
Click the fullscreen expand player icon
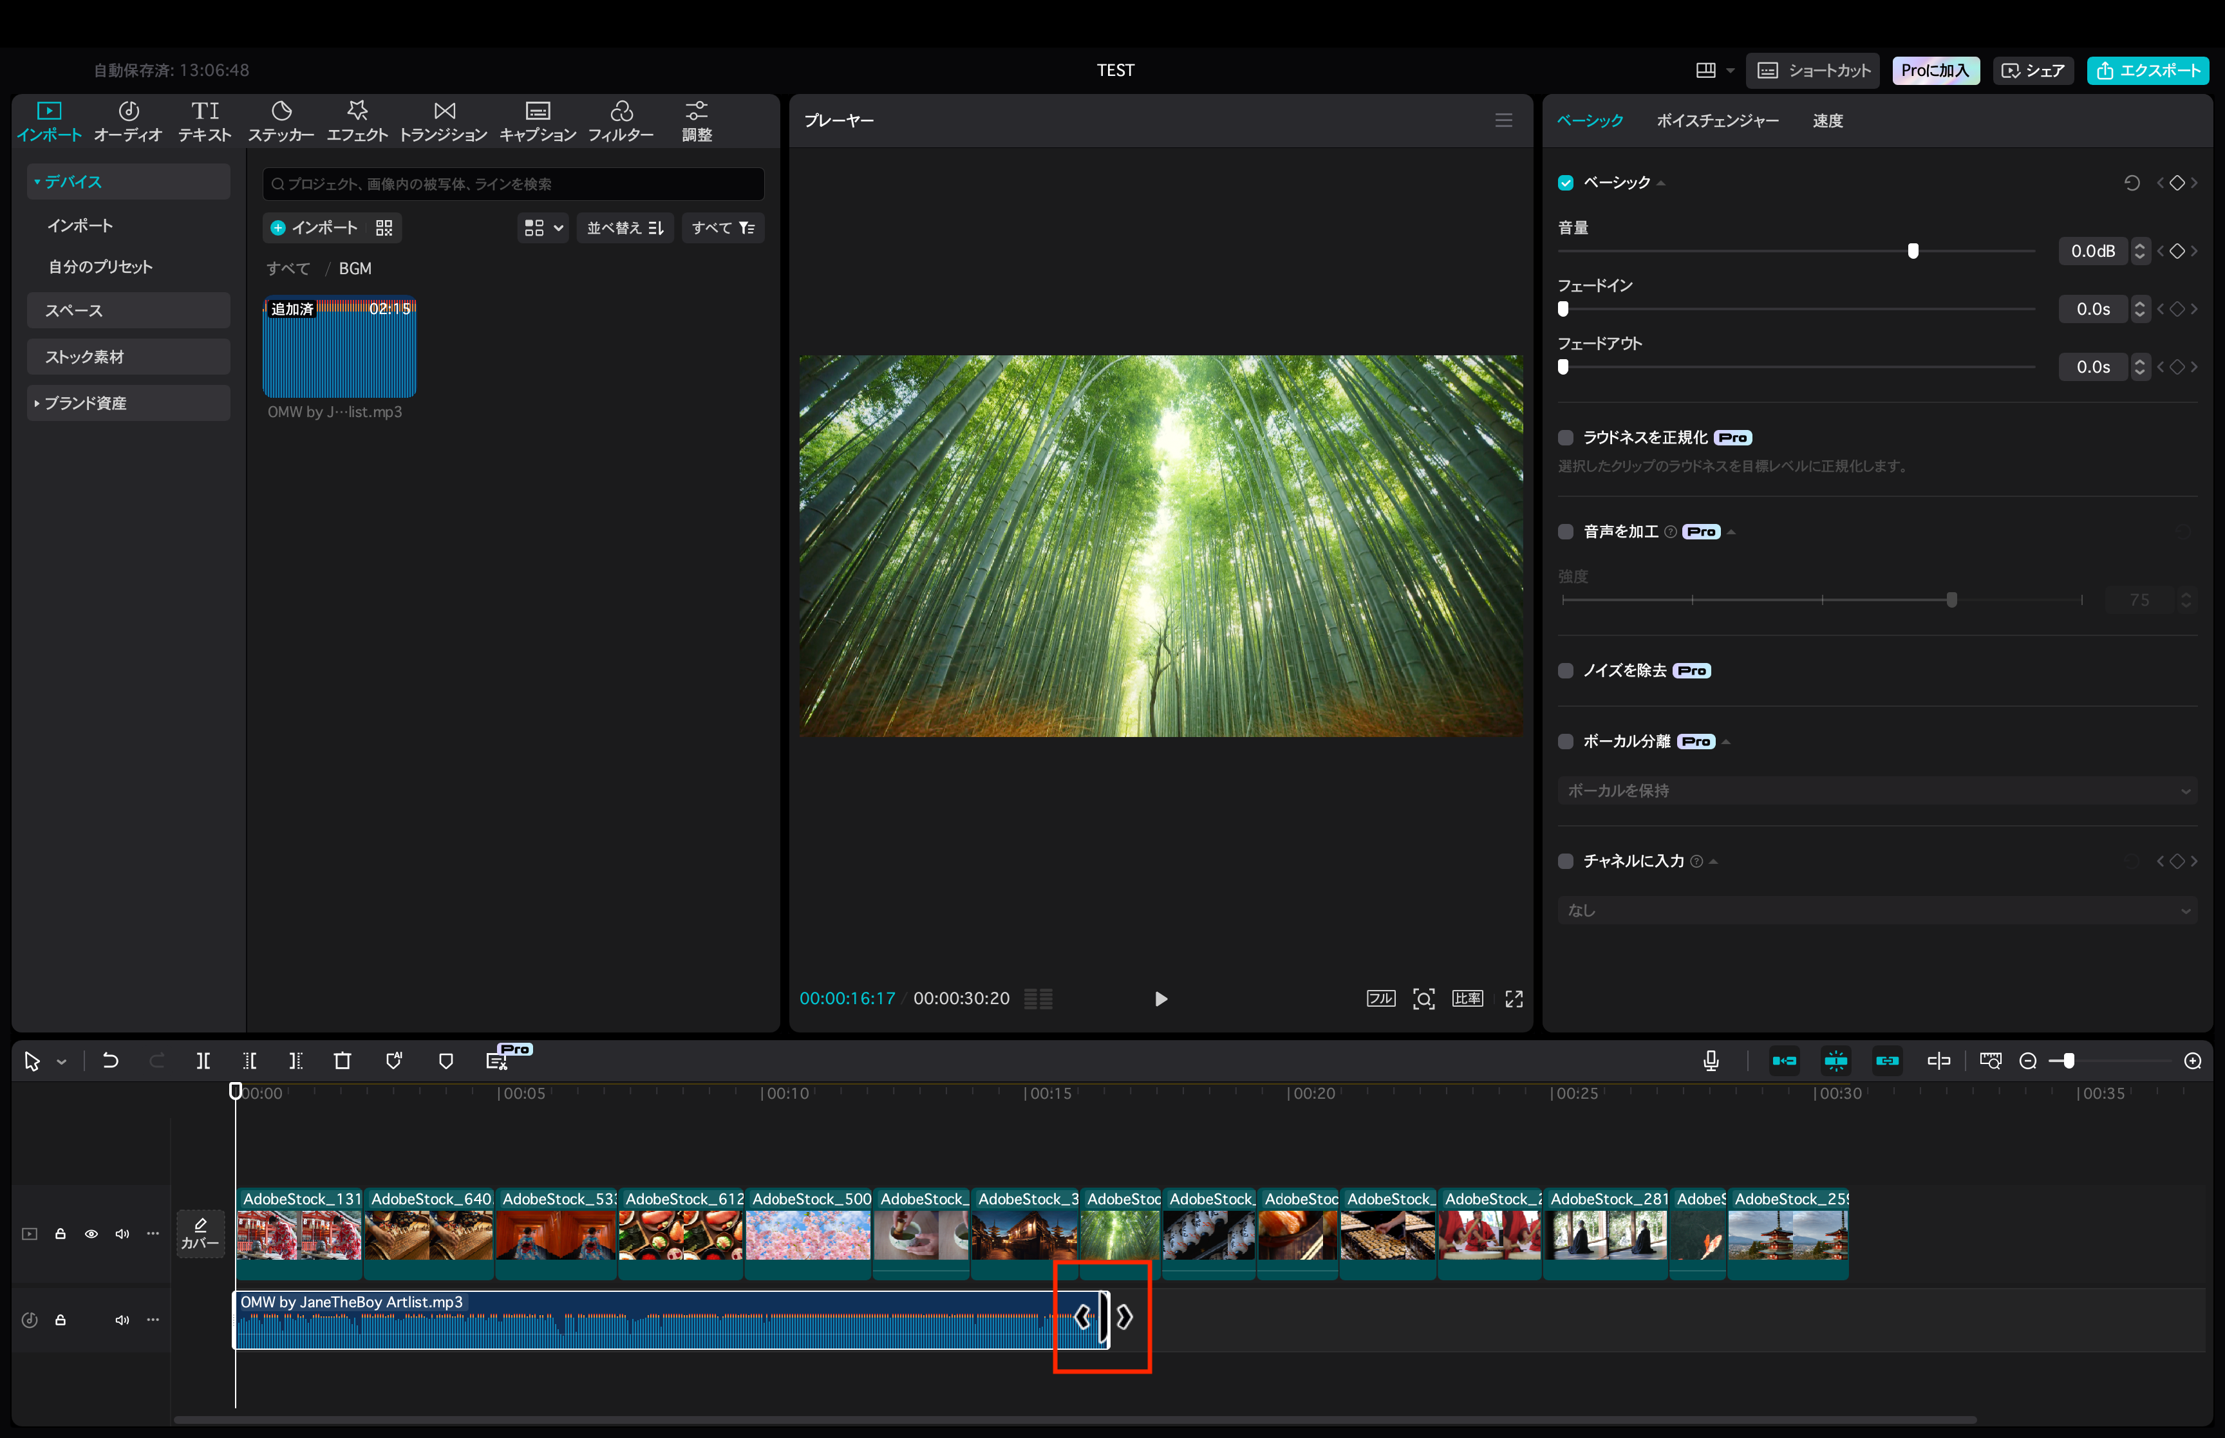[x=1514, y=999]
